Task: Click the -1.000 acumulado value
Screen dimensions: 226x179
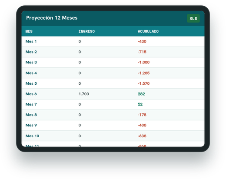Action: pyautogui.click(x=143, y=62)
